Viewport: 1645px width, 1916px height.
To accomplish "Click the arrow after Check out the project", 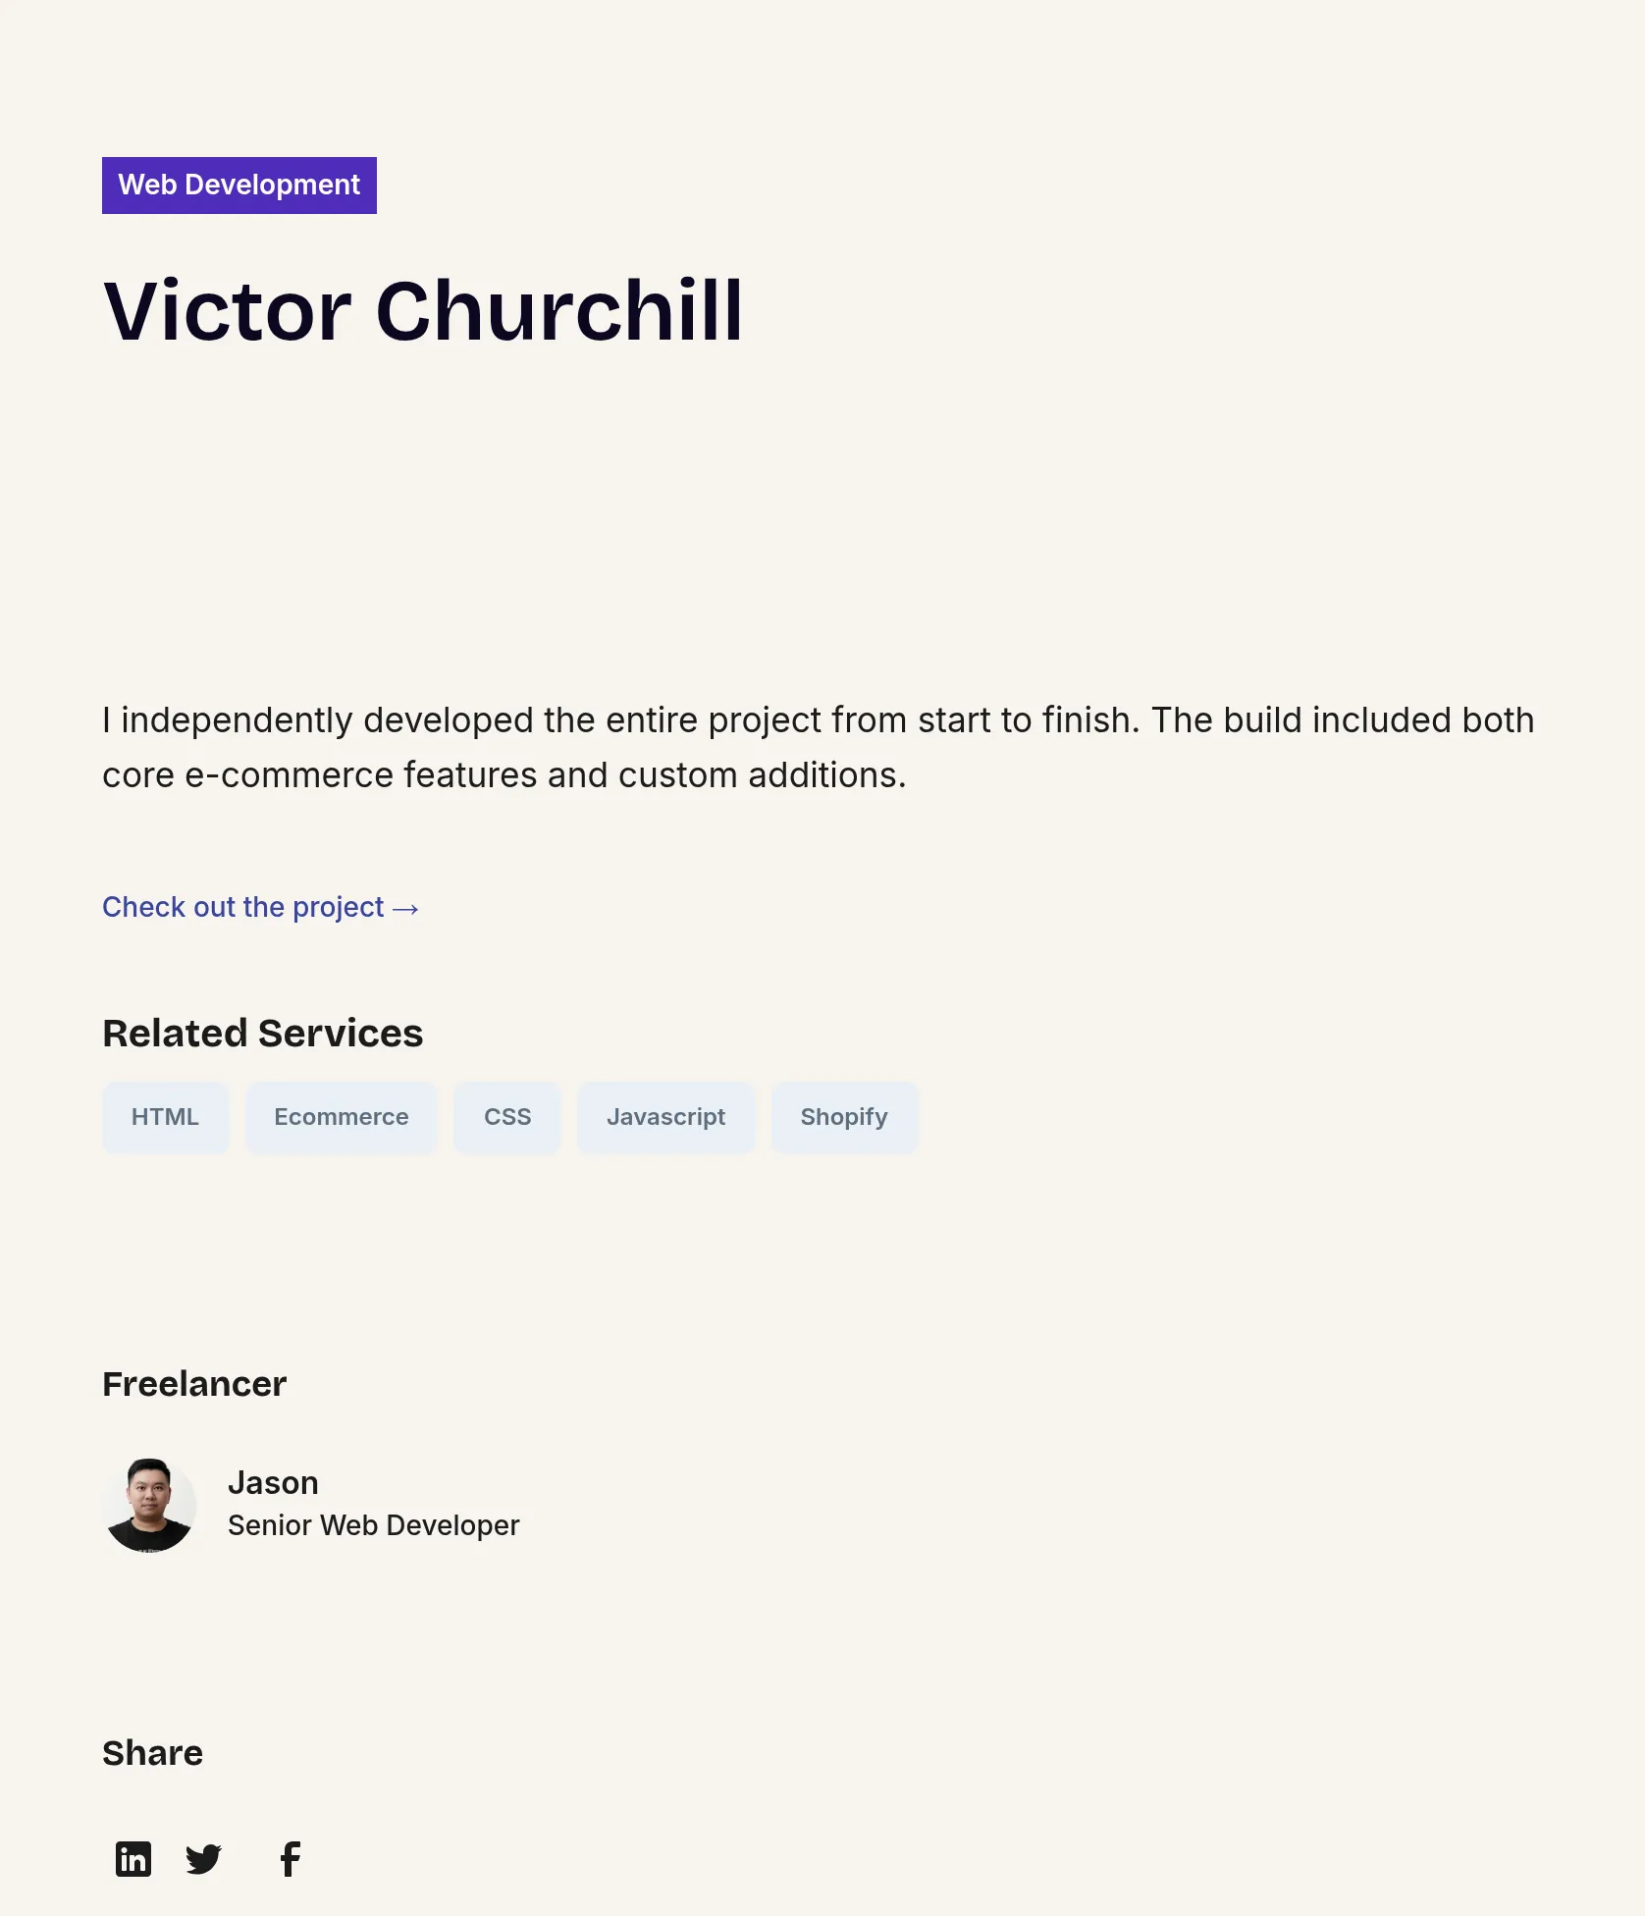I will (x=405, y=909).
